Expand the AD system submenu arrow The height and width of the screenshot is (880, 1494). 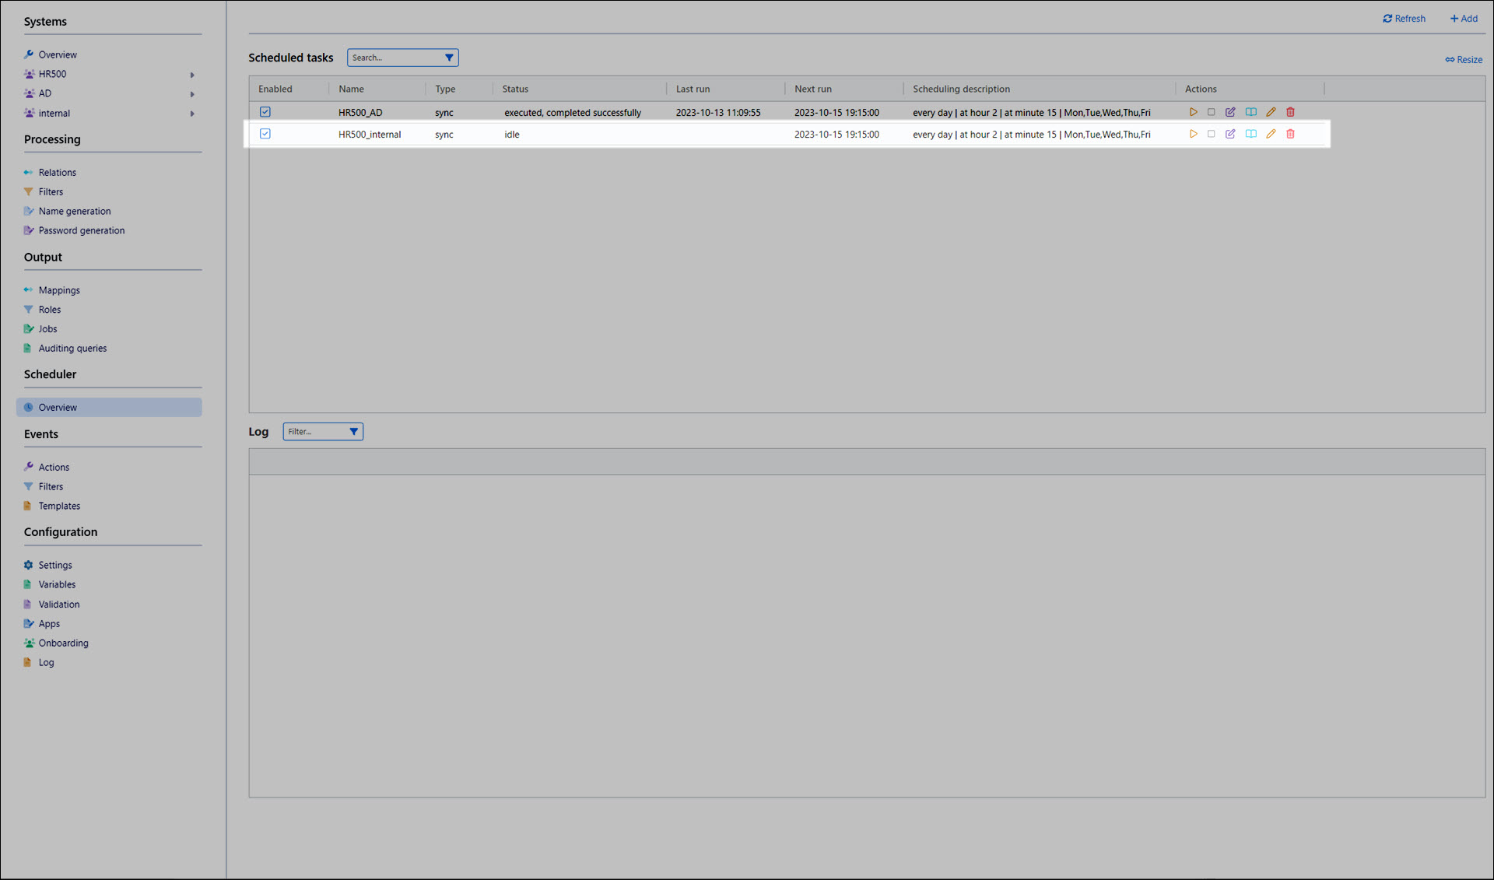point(192,94)
